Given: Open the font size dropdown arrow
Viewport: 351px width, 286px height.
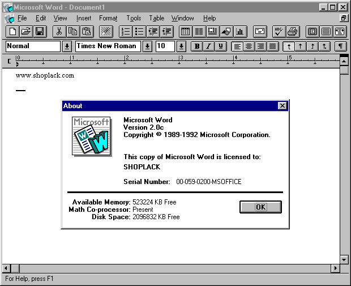Looking at the screenshot, I should coord(182,46).
